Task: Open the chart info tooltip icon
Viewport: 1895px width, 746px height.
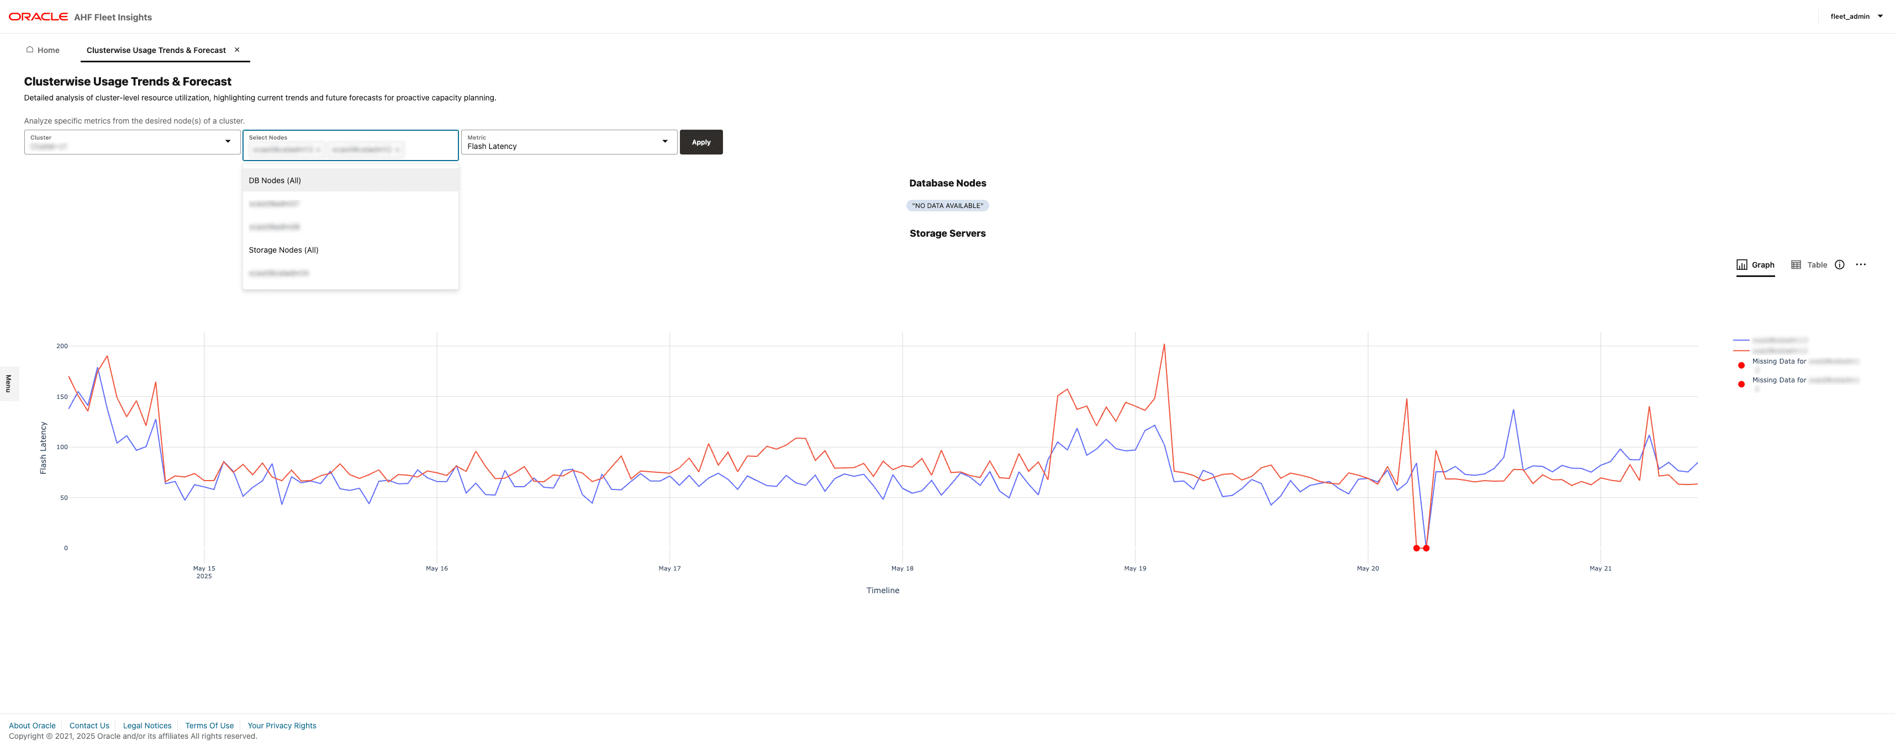Action: 1839,265
